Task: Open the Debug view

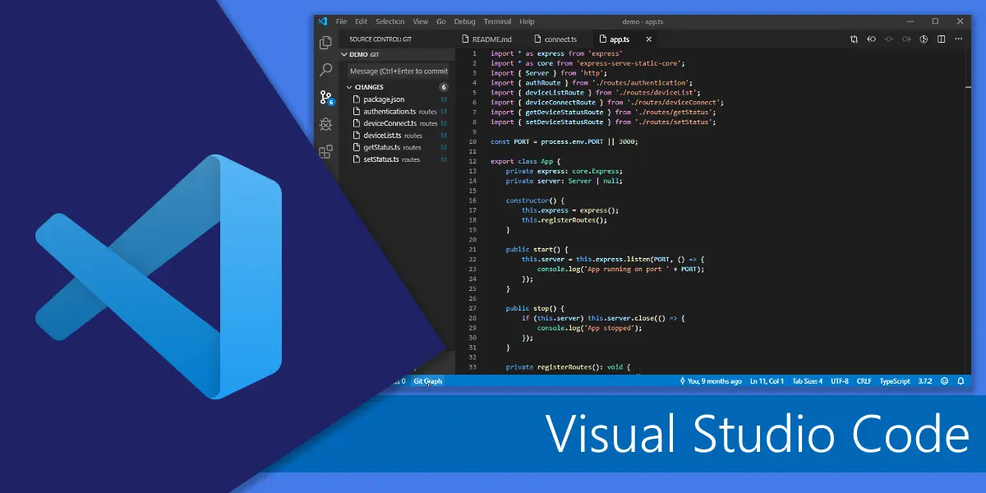Action: (325, 123)
